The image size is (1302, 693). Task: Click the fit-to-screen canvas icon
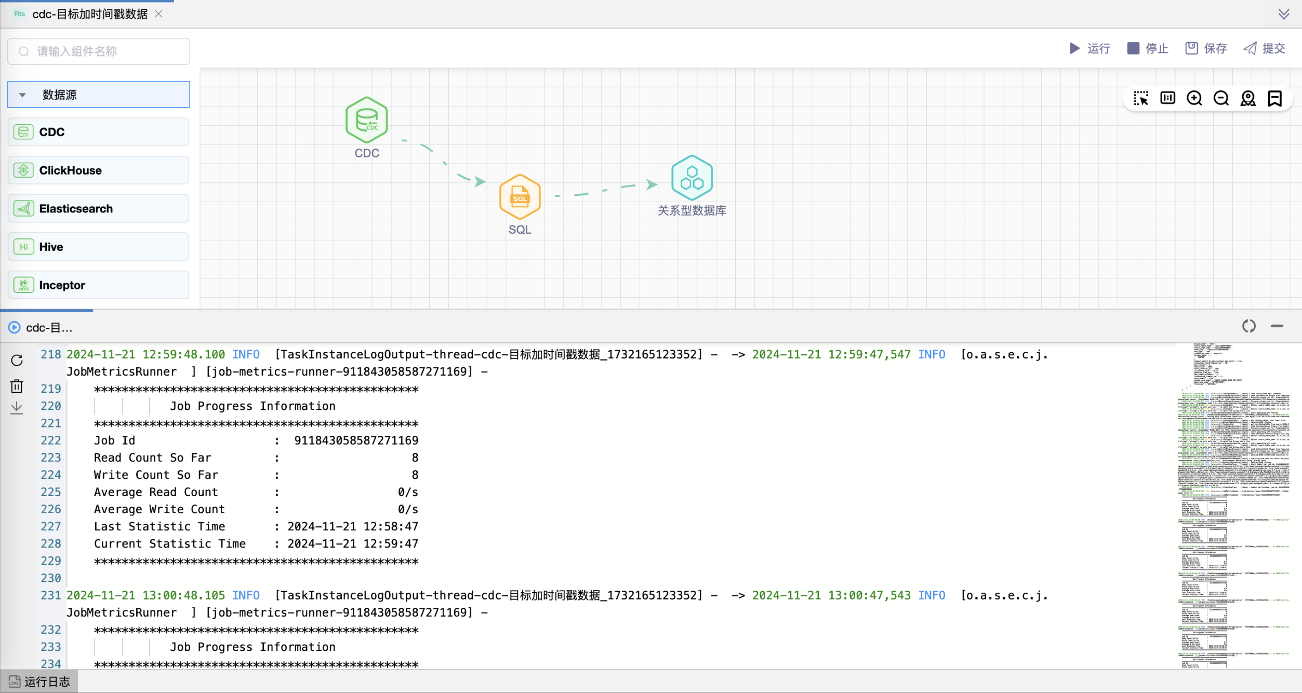(1167, 98)
